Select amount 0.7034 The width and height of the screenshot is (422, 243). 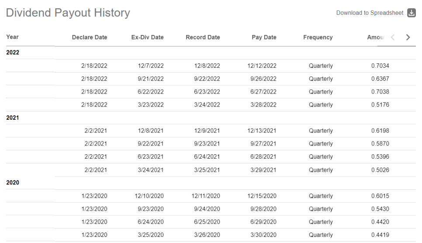point(380,66)
